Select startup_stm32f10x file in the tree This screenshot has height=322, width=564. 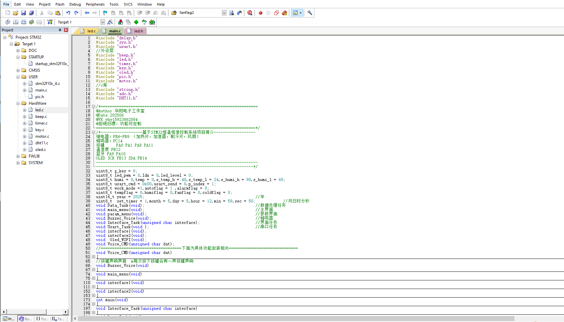(52, 64)
